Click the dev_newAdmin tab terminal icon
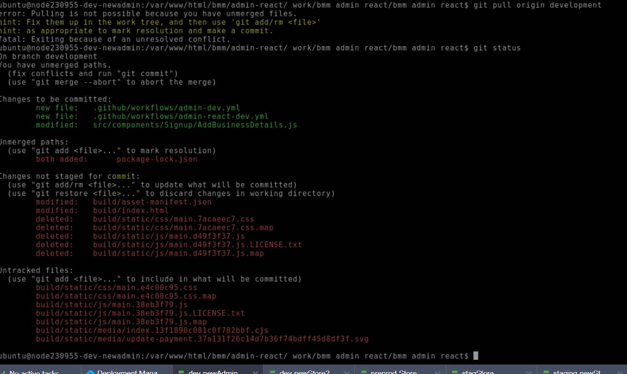 coord(181,373)
